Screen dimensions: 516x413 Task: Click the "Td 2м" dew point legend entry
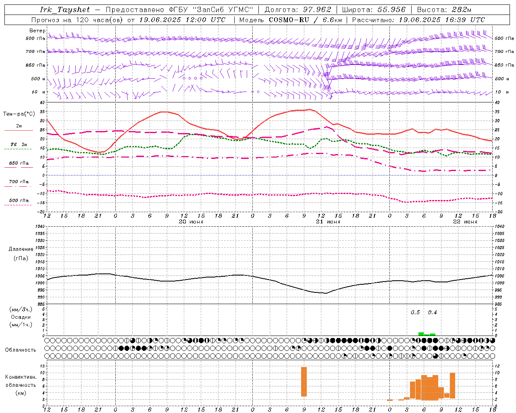tap(19, 144)
